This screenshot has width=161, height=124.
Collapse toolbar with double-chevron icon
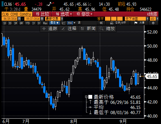point(101,23)
